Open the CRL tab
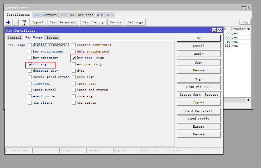Image resolution: width=261 pixels, height=168 pixels. pyautogui.click(x=110, y=15)
